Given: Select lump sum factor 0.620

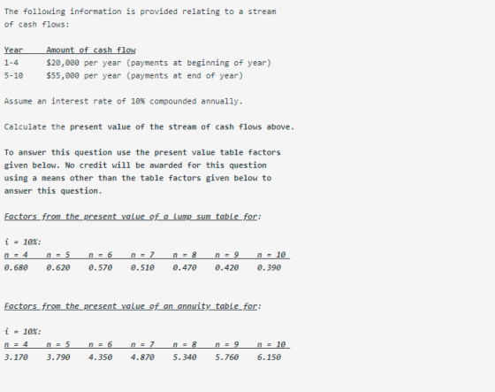Looking at the screenshot, I should point(58,268).
